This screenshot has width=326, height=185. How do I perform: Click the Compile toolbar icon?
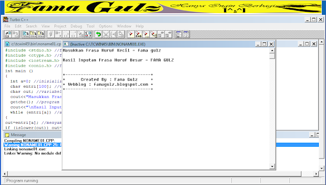pyautogui.click(x=26, y=34)
